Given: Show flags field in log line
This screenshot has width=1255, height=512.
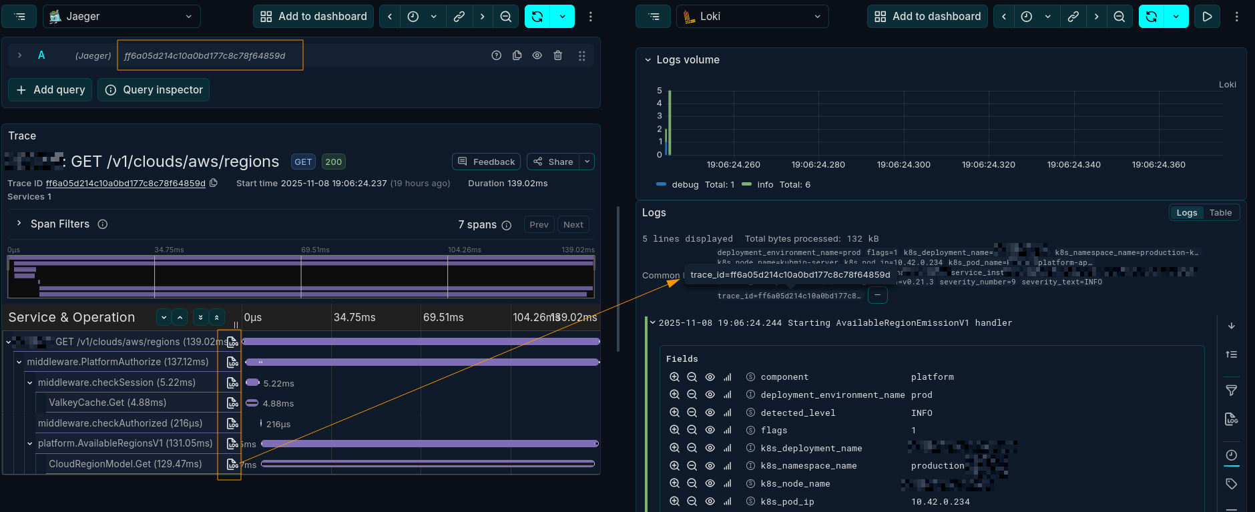Looking at the screenshot, I should 710,431.
